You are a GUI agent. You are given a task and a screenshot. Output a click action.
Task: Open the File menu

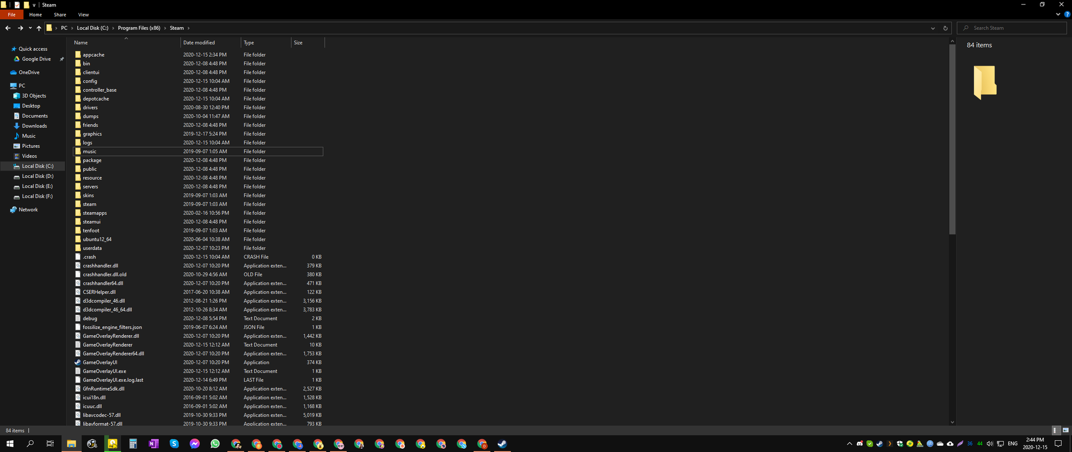pos(12,14)
